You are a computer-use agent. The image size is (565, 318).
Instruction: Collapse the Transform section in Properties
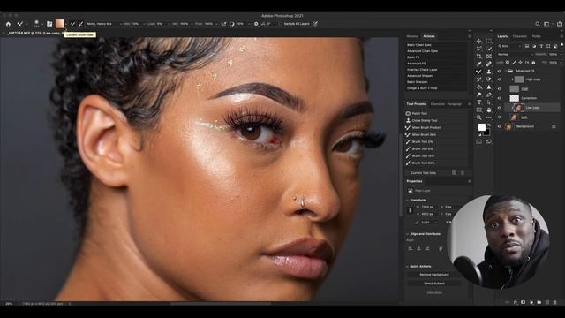coord(408,201)
